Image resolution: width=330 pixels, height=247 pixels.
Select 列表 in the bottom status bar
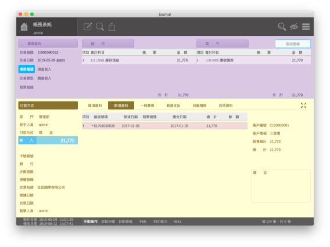143,221
